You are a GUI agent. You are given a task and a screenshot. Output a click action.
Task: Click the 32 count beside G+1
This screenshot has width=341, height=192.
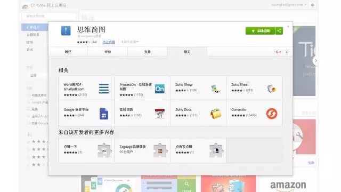point(287,52)
